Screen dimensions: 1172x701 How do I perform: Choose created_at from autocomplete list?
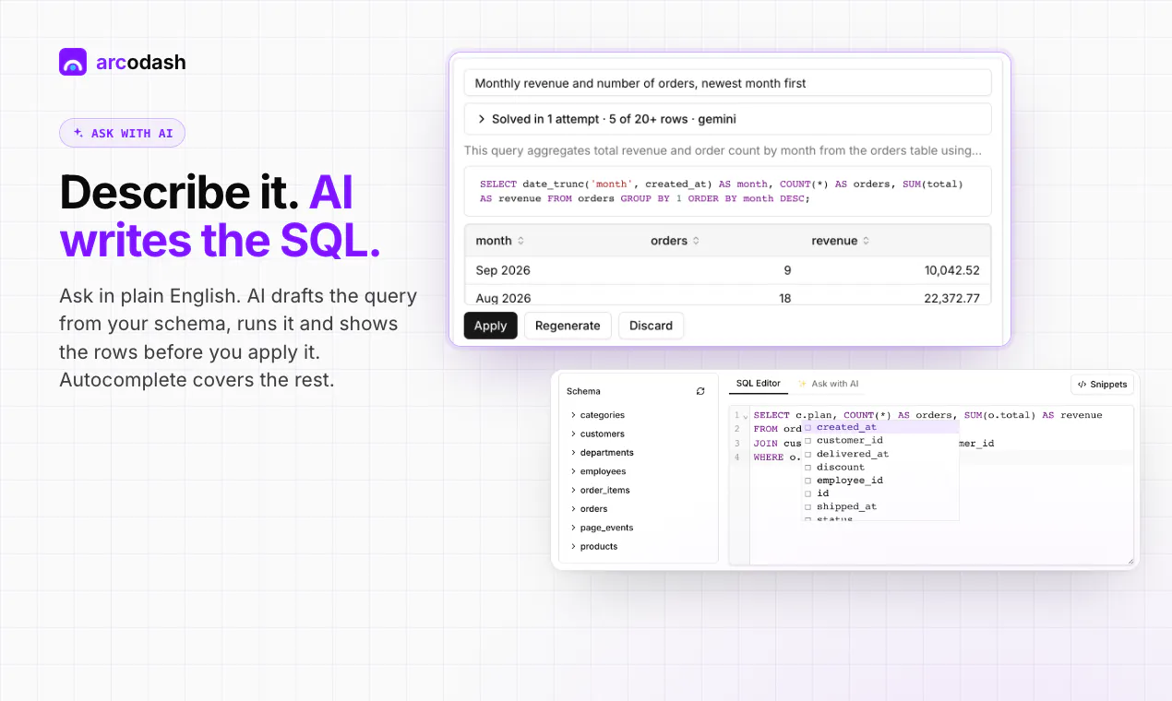coord(880,427)
